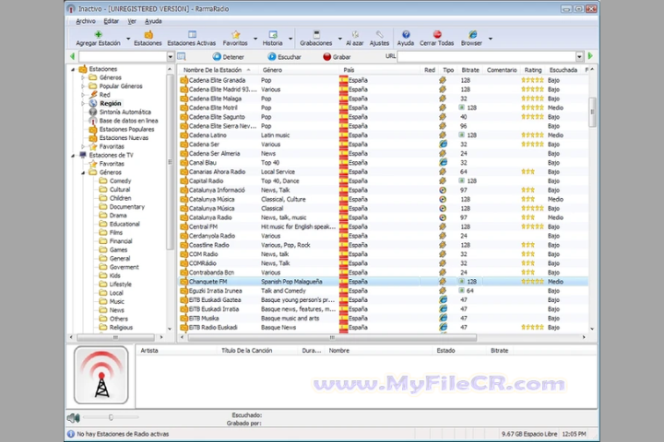
Task: Collapse the Estaciones root tree node
Action: [x=73, y=69]
